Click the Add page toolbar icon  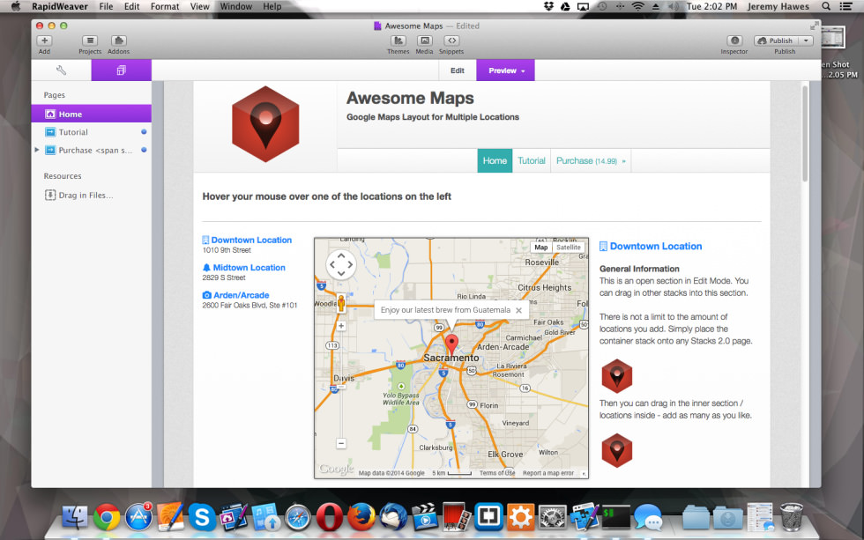coord(45,41)
